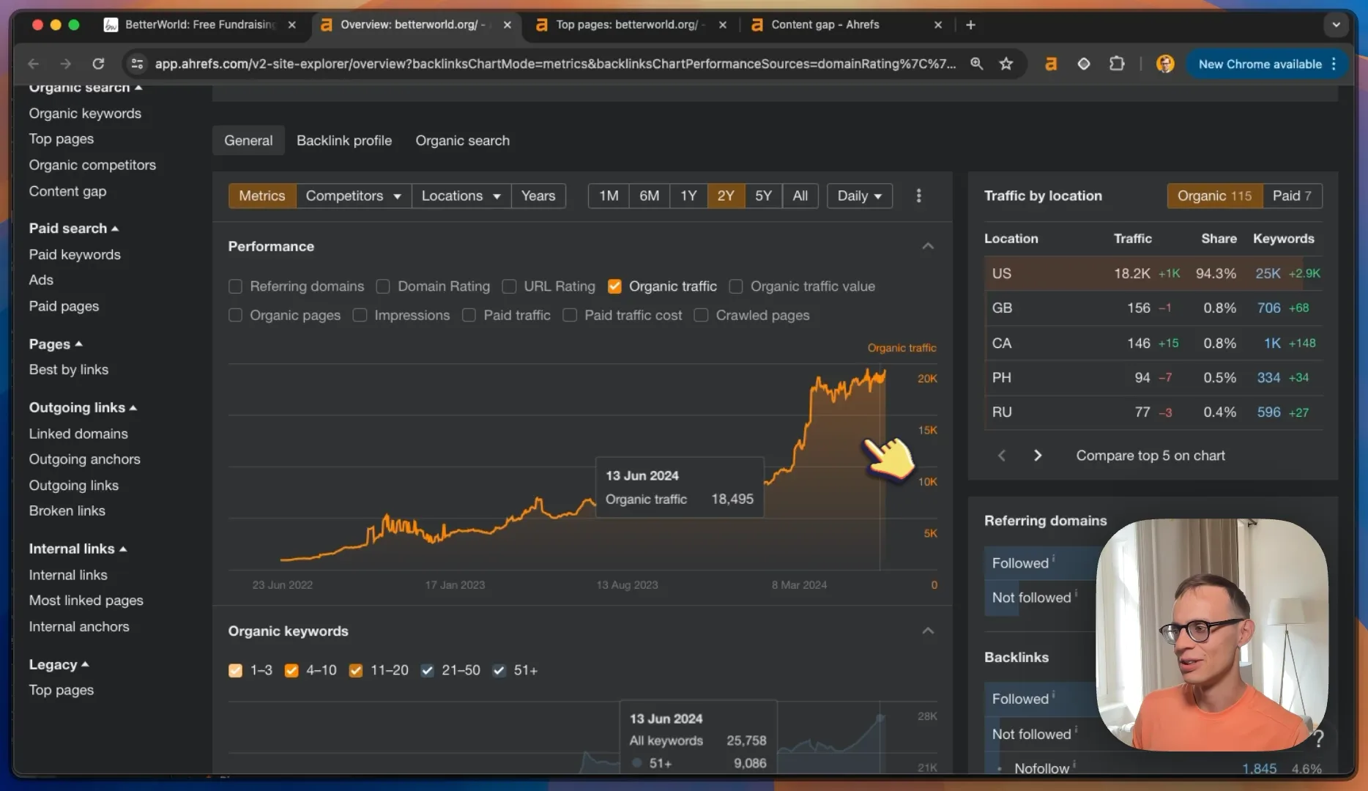Open a new browser tab with plus icon
Viewport: 1368px width, 791px height.
(x=970, y=25)
